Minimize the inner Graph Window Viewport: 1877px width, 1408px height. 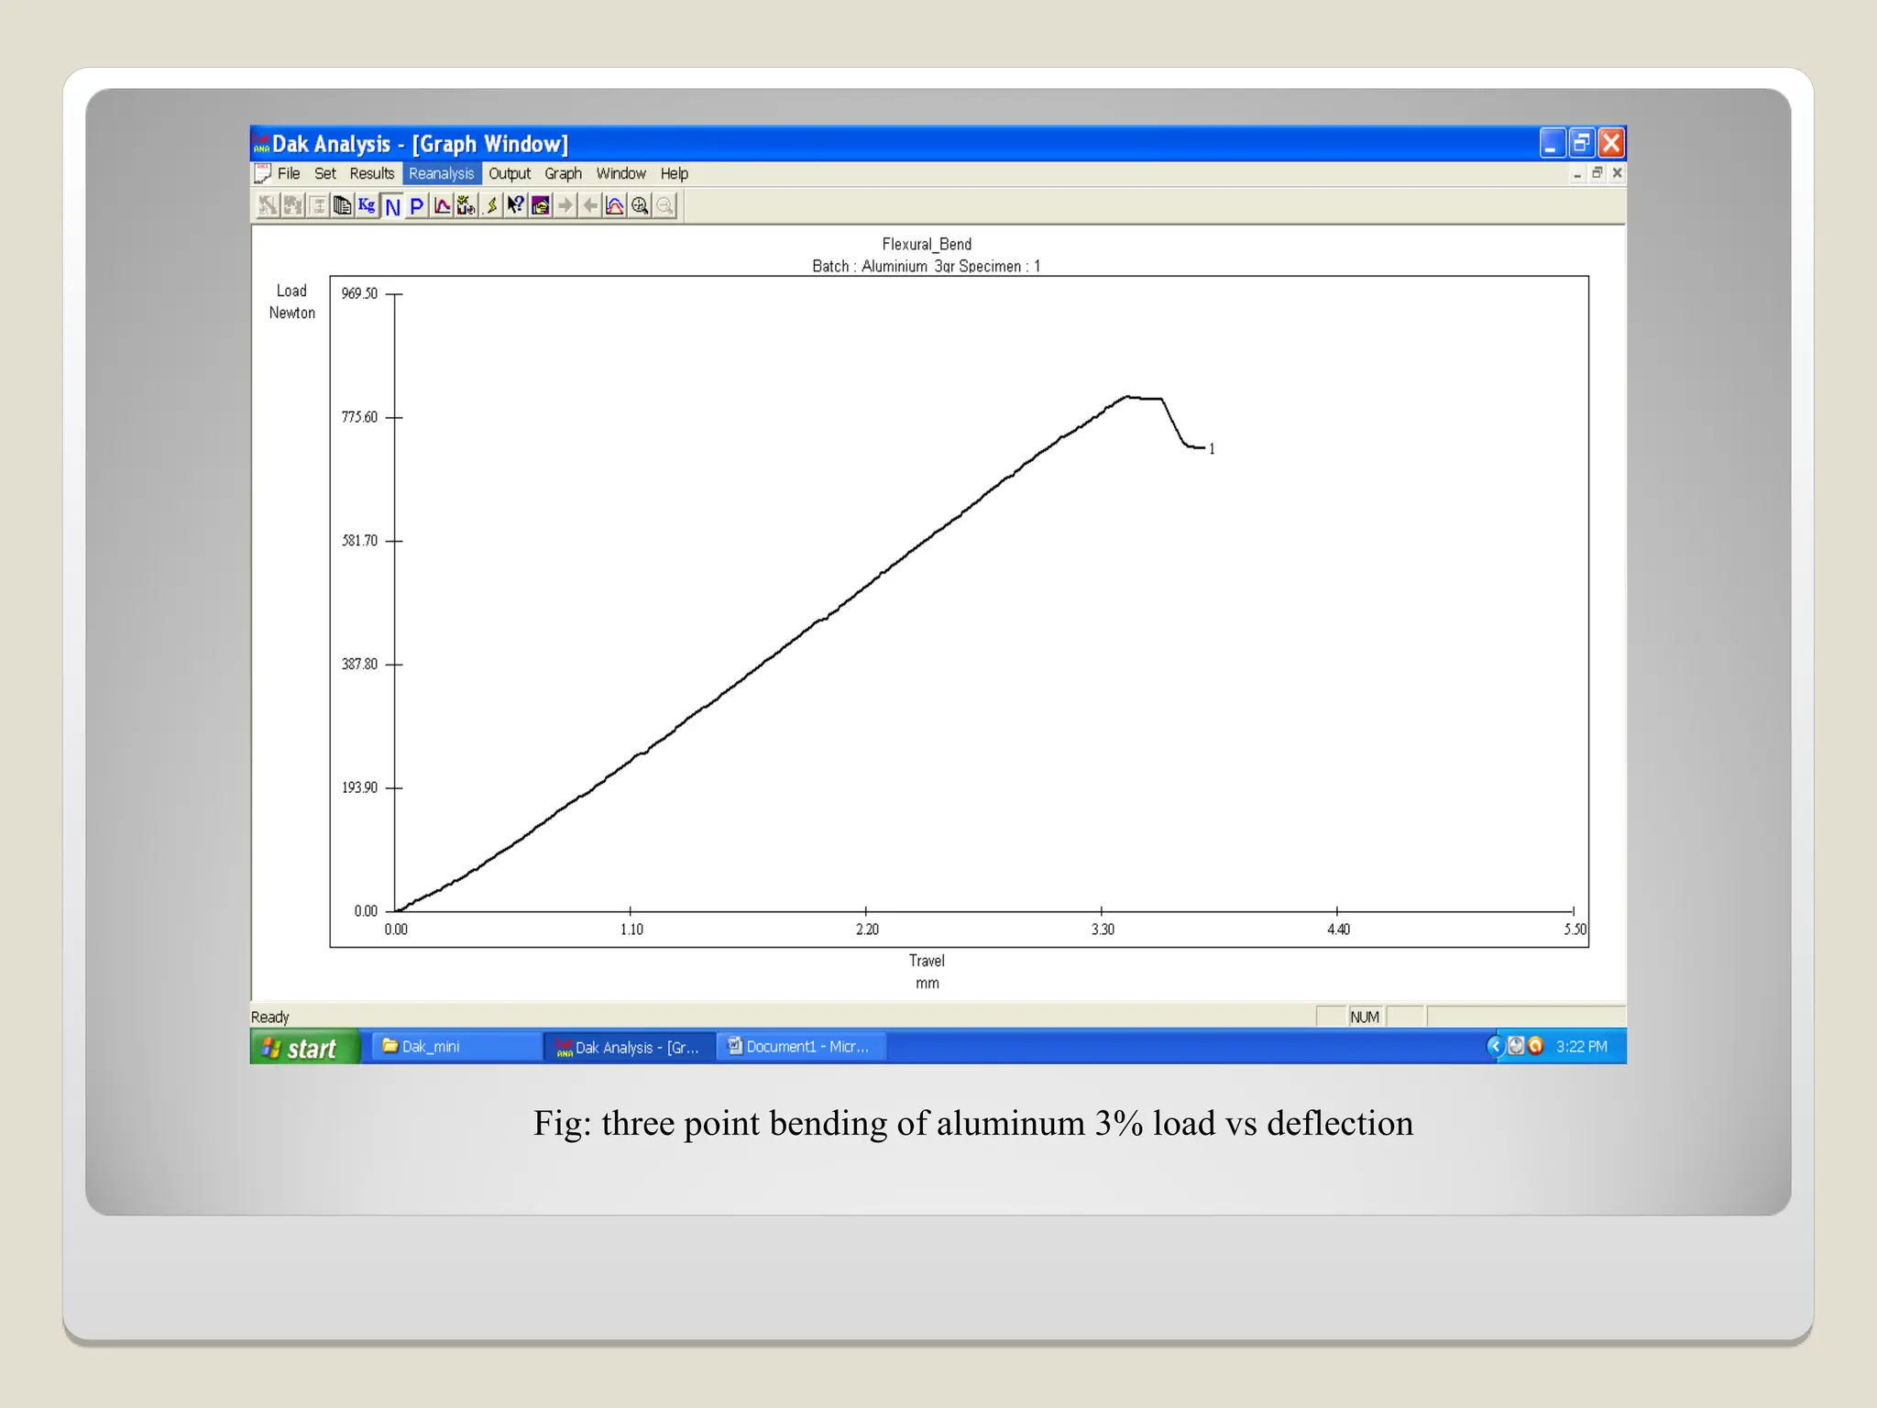click(x=1577, y=173)
